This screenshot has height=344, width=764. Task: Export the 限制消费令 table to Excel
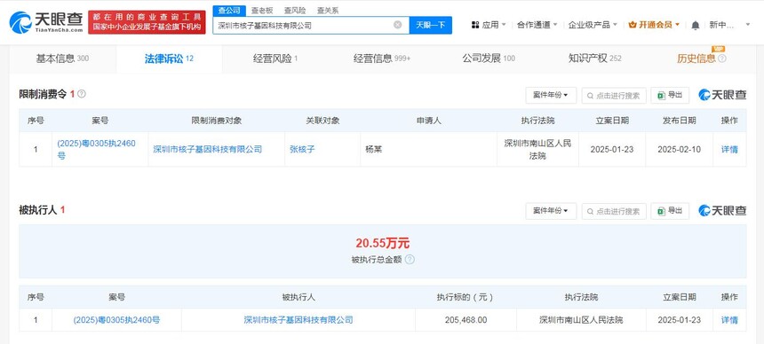tap(670, 96)
